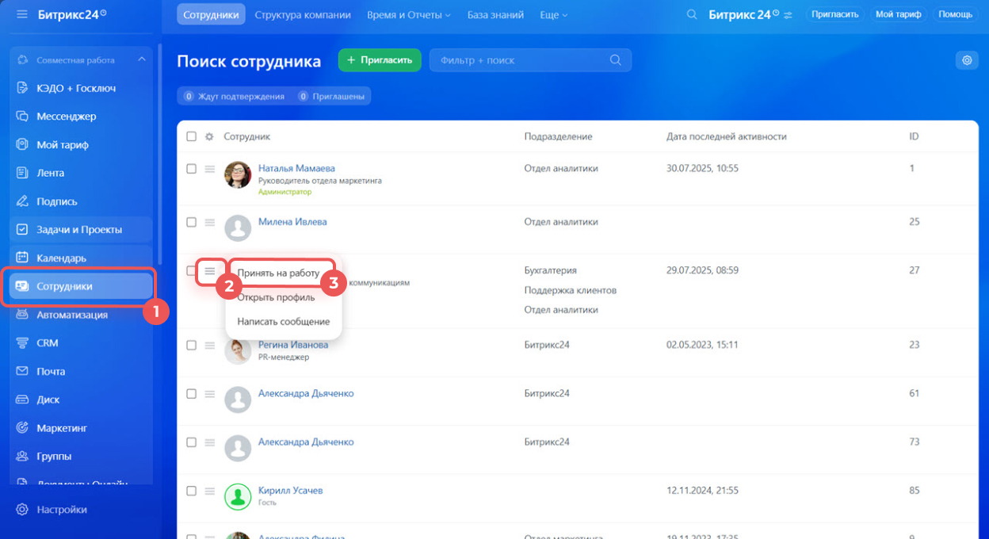Click Пригласить button in top-right bar
The height and width of the screenshot is (539, 989).
click(x=835, y=14)
